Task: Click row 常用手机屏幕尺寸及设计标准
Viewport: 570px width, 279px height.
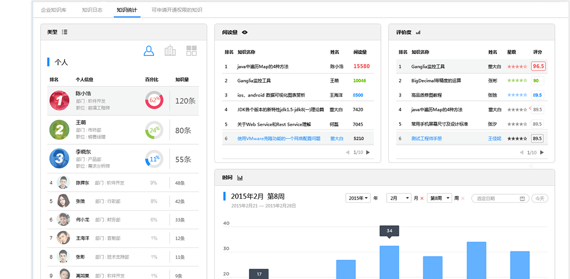Action: click(x=472, y=124)
